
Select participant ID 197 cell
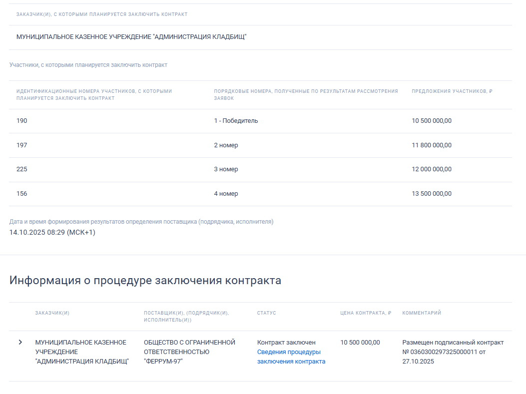tap(22, 145)
